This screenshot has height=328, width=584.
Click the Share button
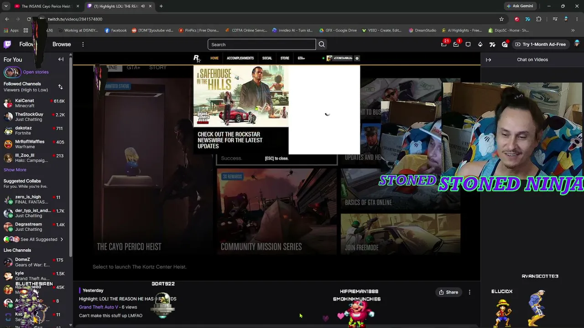pyautogui.click(x=448, y=292)
